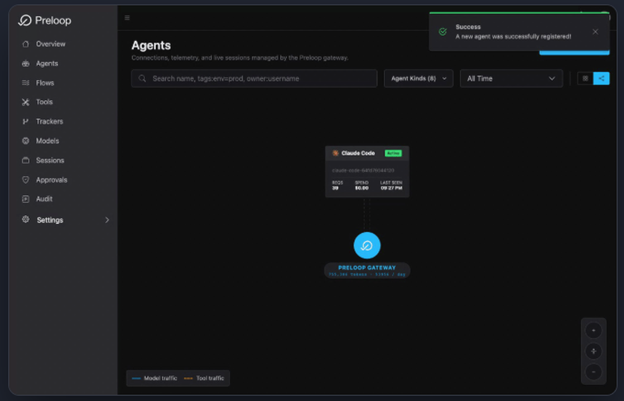This screenshot has width=624, height=401.
Task: Open Models in sidebar menu
Action: (47, 141)
